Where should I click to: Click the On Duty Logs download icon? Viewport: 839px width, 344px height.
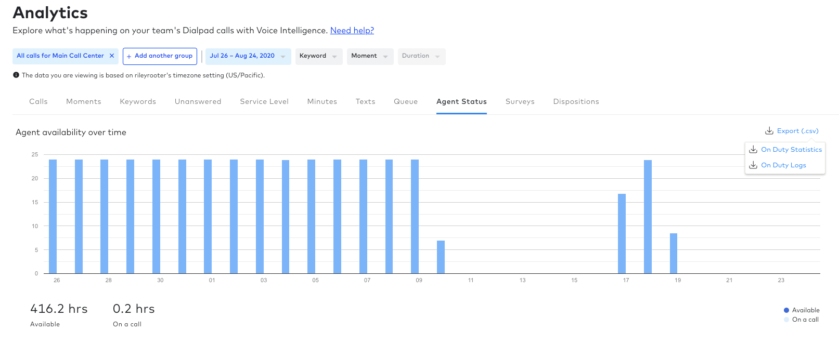(x=753, y=165)
